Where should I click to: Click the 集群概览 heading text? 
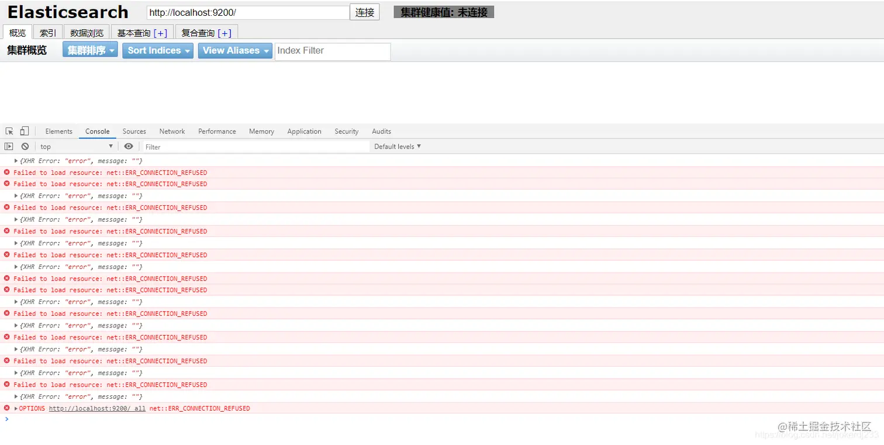[27, 50]
